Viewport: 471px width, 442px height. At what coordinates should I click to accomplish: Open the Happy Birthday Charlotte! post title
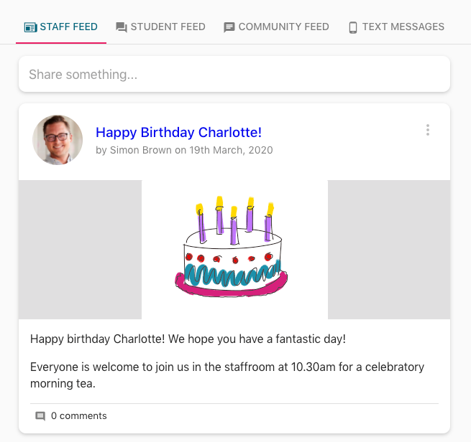coord(178,132)
